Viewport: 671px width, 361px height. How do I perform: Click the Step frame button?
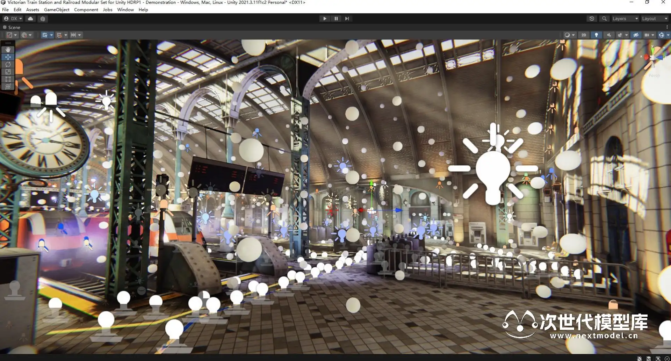347,19
